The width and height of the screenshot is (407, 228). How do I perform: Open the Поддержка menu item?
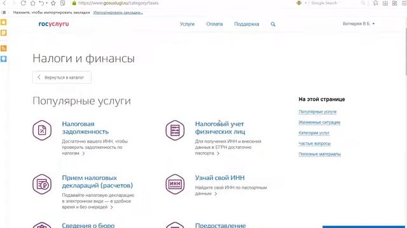point(247,24)
